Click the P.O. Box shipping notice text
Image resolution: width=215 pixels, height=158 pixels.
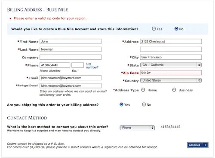tap(36, 143)
